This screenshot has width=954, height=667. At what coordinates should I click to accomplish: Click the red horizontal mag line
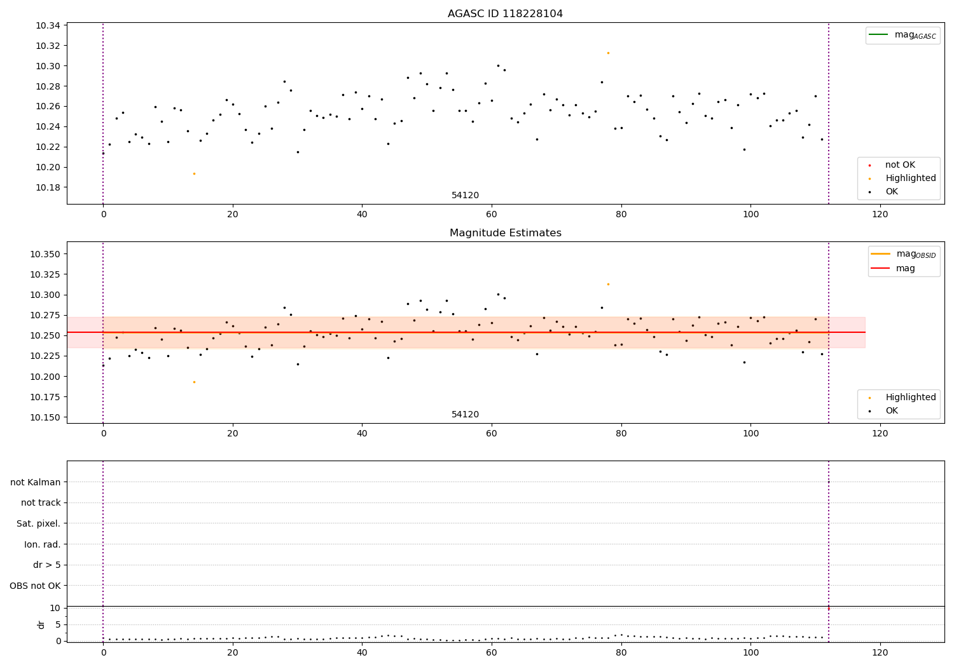click(466, 332)
